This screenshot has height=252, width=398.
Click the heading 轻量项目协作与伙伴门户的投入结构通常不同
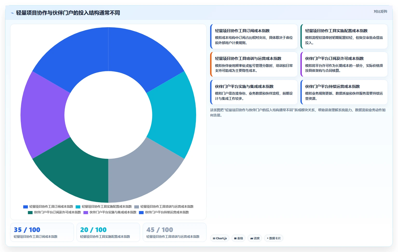coord(68,13)
